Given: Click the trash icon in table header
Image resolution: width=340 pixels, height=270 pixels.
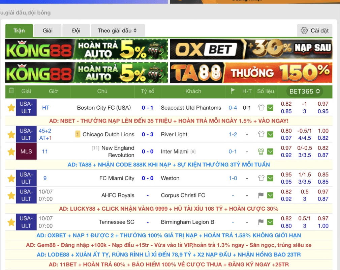Looking at the screenshot, I should point(11,90).
